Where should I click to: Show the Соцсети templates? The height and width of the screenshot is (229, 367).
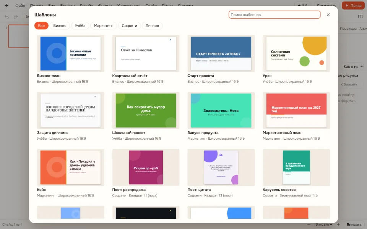(x=130, y=26)
